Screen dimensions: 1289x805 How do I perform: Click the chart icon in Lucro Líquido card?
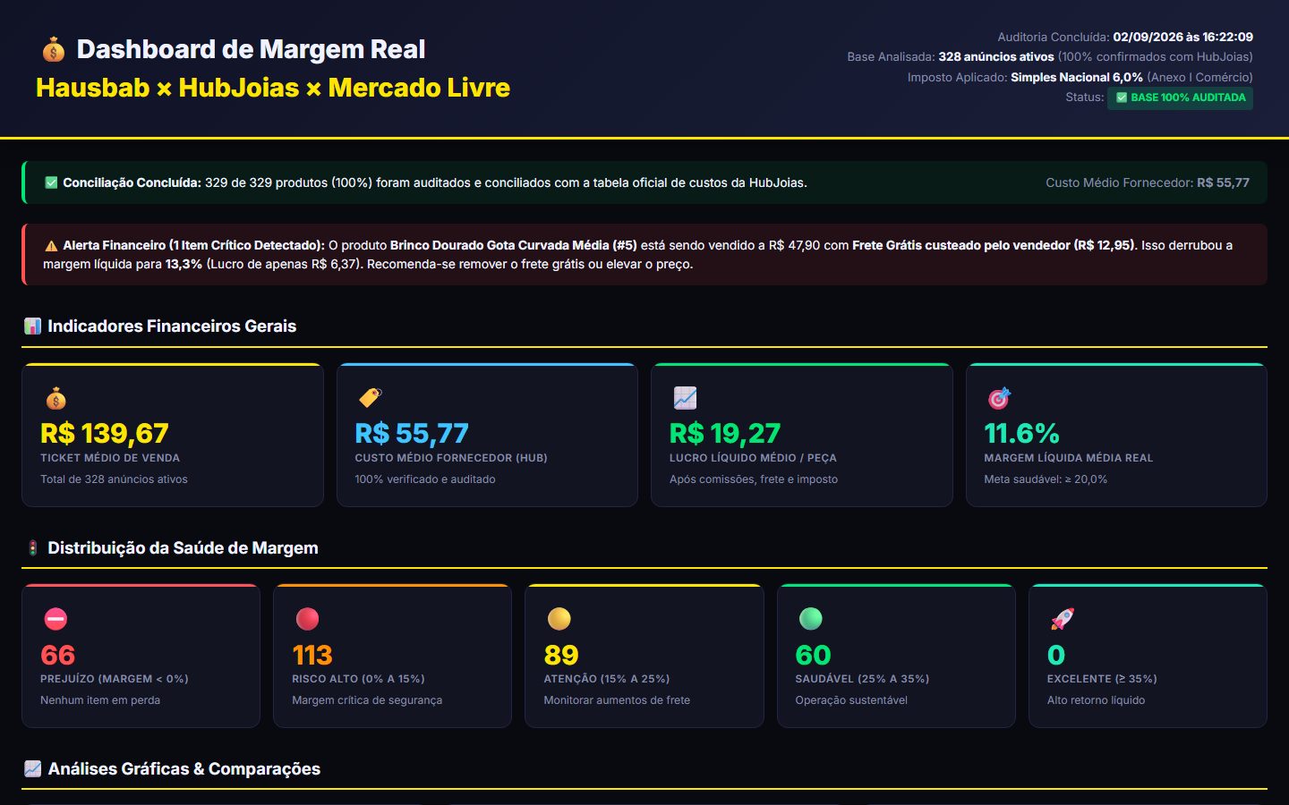click(685, 398)
